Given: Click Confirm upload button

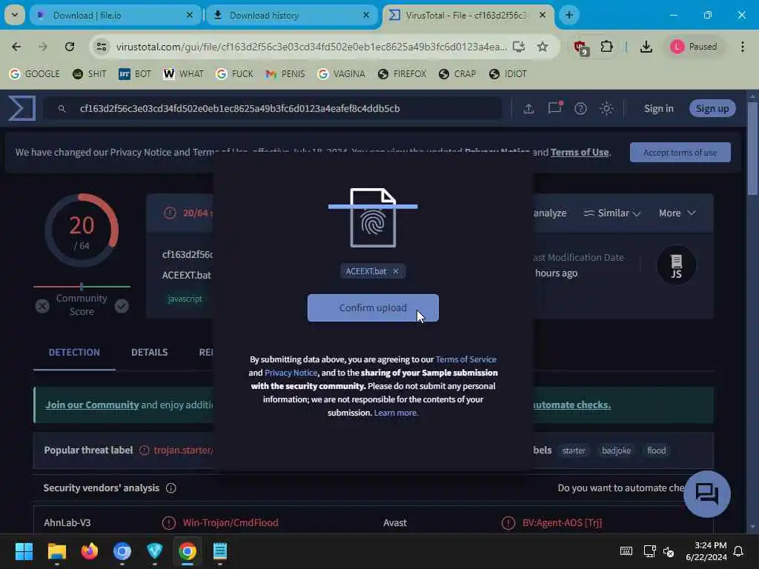Looking at the screenshot, I should pyautogui.click(x=373, y=307).
